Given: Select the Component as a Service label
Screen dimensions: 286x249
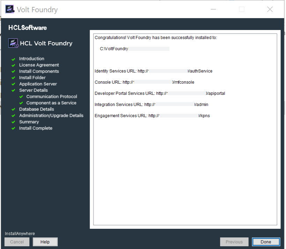Looking at the screenshot, I should tap(51, 103).
